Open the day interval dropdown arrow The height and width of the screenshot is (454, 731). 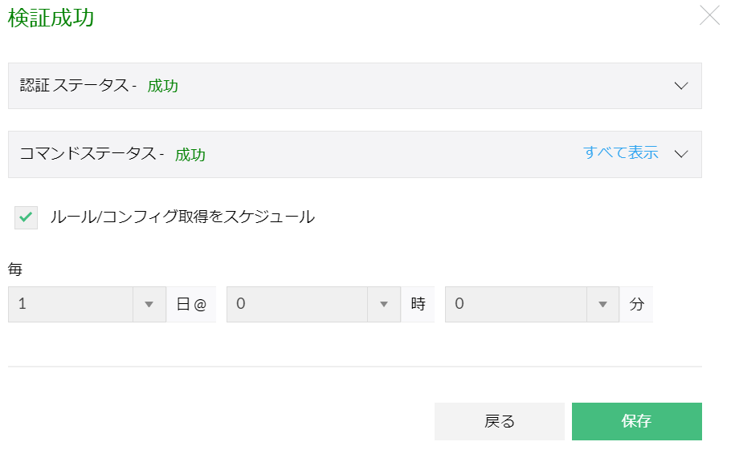(x=149, y=305)
